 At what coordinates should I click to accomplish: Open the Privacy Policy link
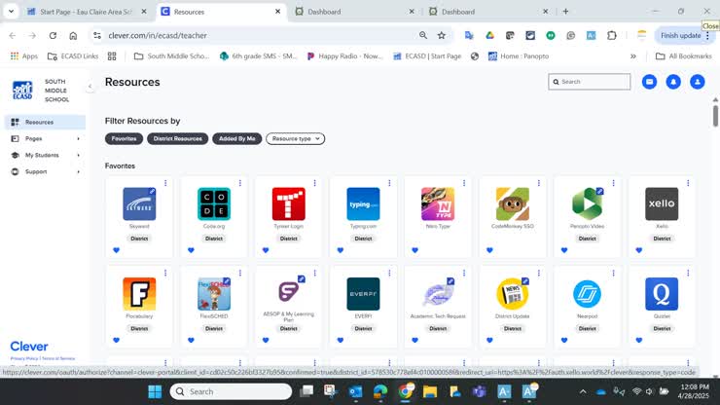coord(24,358)
